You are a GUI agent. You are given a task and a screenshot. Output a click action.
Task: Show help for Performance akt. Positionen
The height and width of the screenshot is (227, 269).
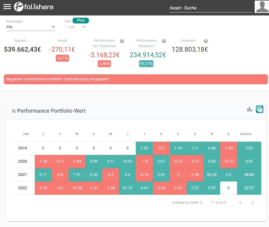click(x=122, y=41)
